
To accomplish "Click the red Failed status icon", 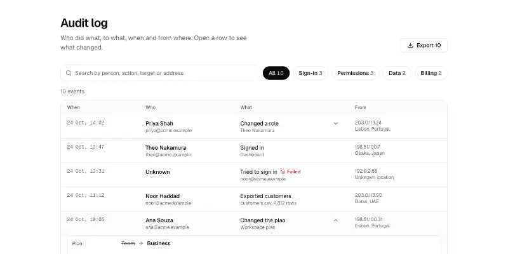I will pyautogui.click(x=283, y=172).
